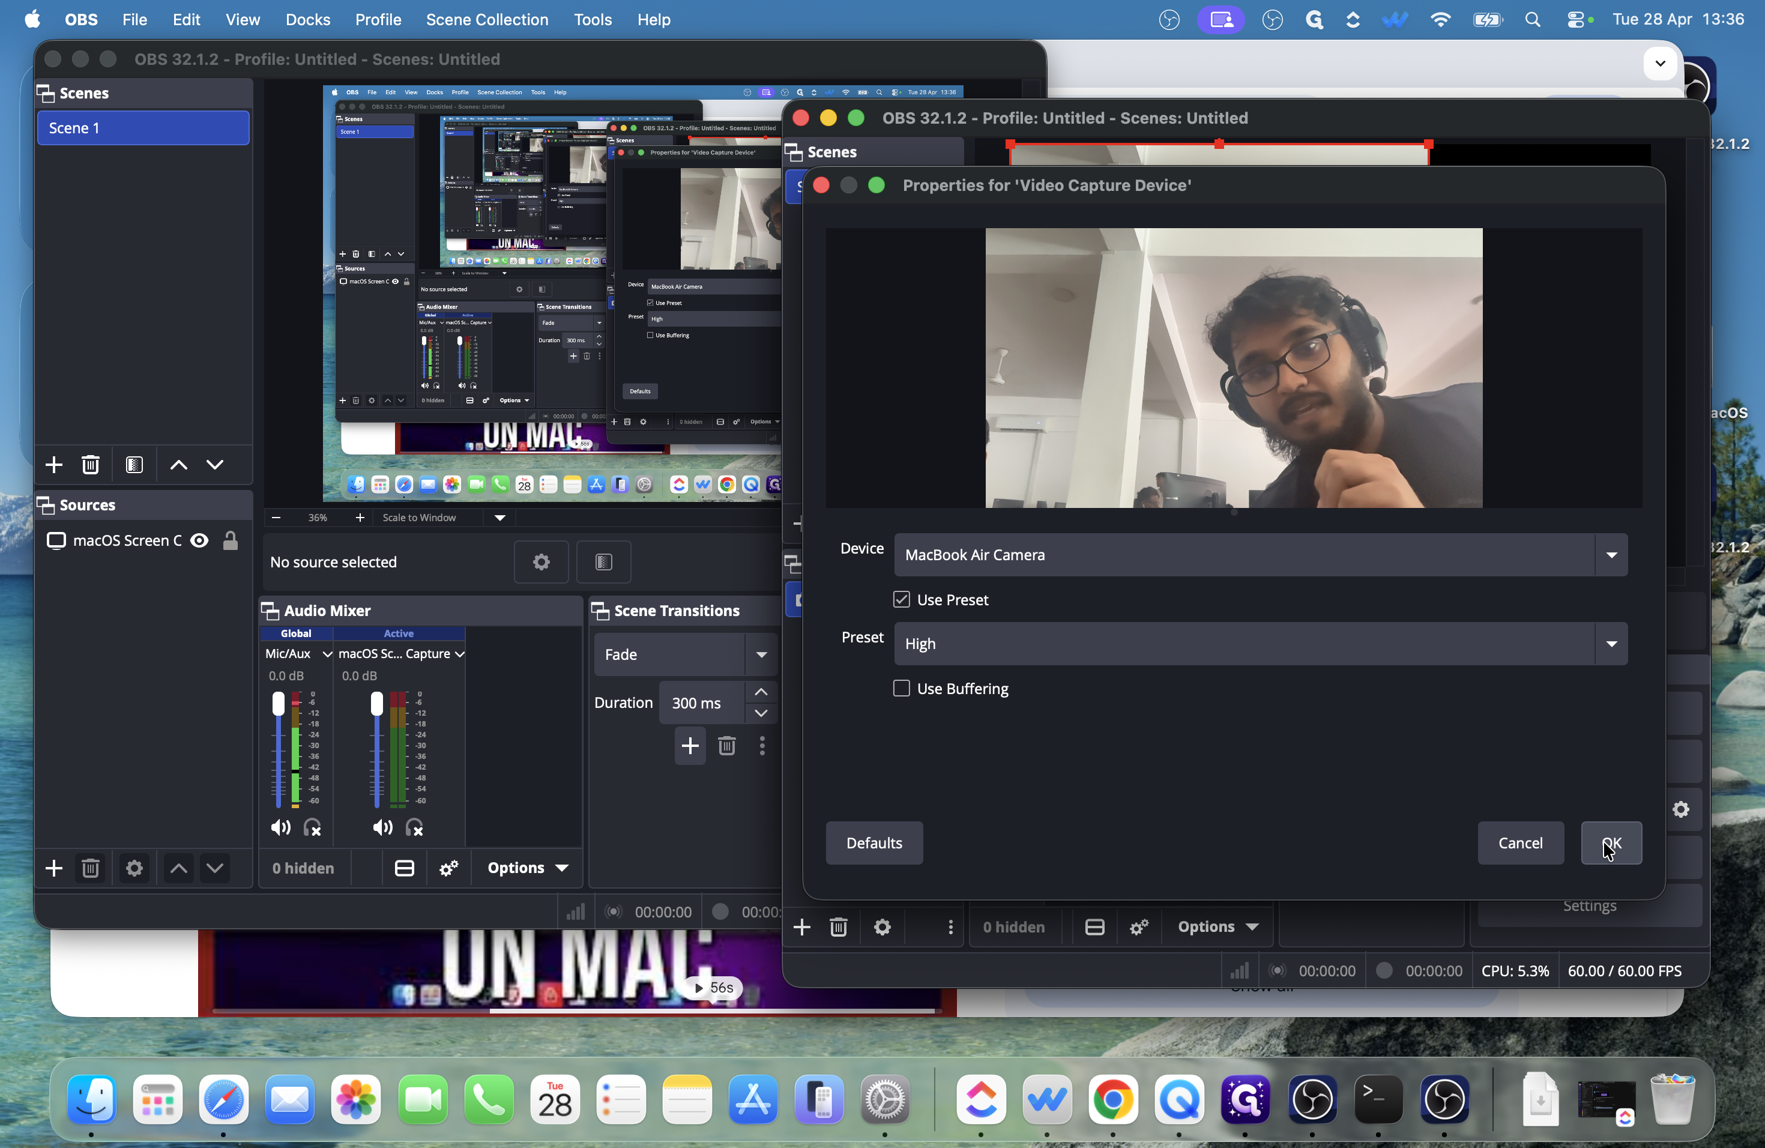Confirm properties with the OK button
The width and height of the screenshot is (1765, 1148).
coord(1611,842)
